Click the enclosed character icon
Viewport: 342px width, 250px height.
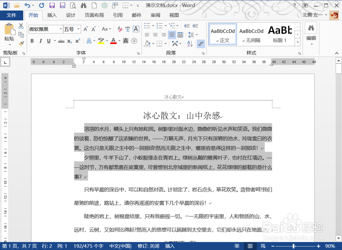click(x=134, y=41)
